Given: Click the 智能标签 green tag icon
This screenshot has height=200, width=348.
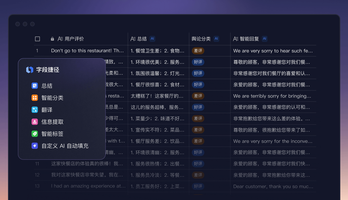Looking at the screenshot, I should coord(35,134).
